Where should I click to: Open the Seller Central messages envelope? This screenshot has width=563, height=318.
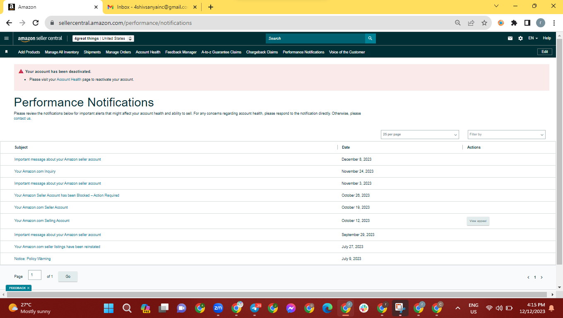tap(510, 39)
